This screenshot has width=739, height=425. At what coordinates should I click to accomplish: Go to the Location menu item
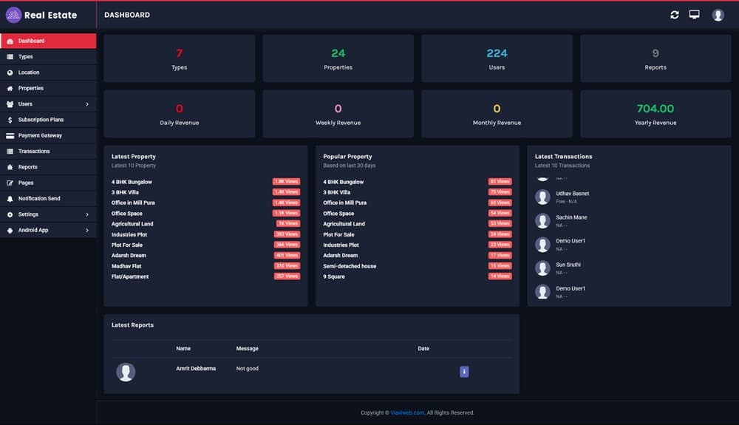48,72
